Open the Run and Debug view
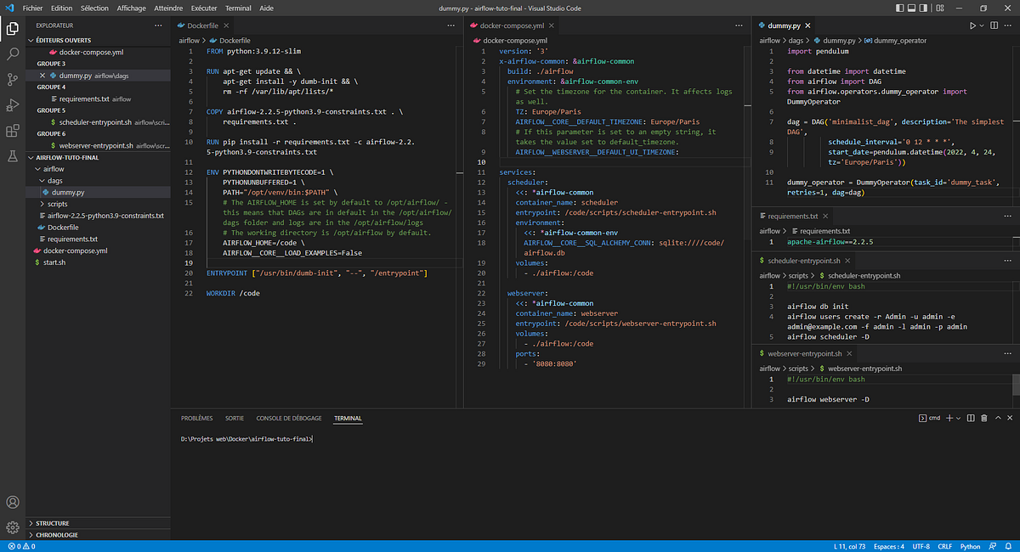This screenshot has width=1020, height=552. click(x=13, y=105)
